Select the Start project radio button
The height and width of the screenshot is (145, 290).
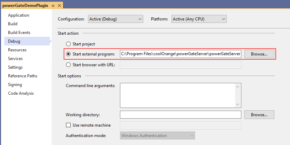pos(69,44)
